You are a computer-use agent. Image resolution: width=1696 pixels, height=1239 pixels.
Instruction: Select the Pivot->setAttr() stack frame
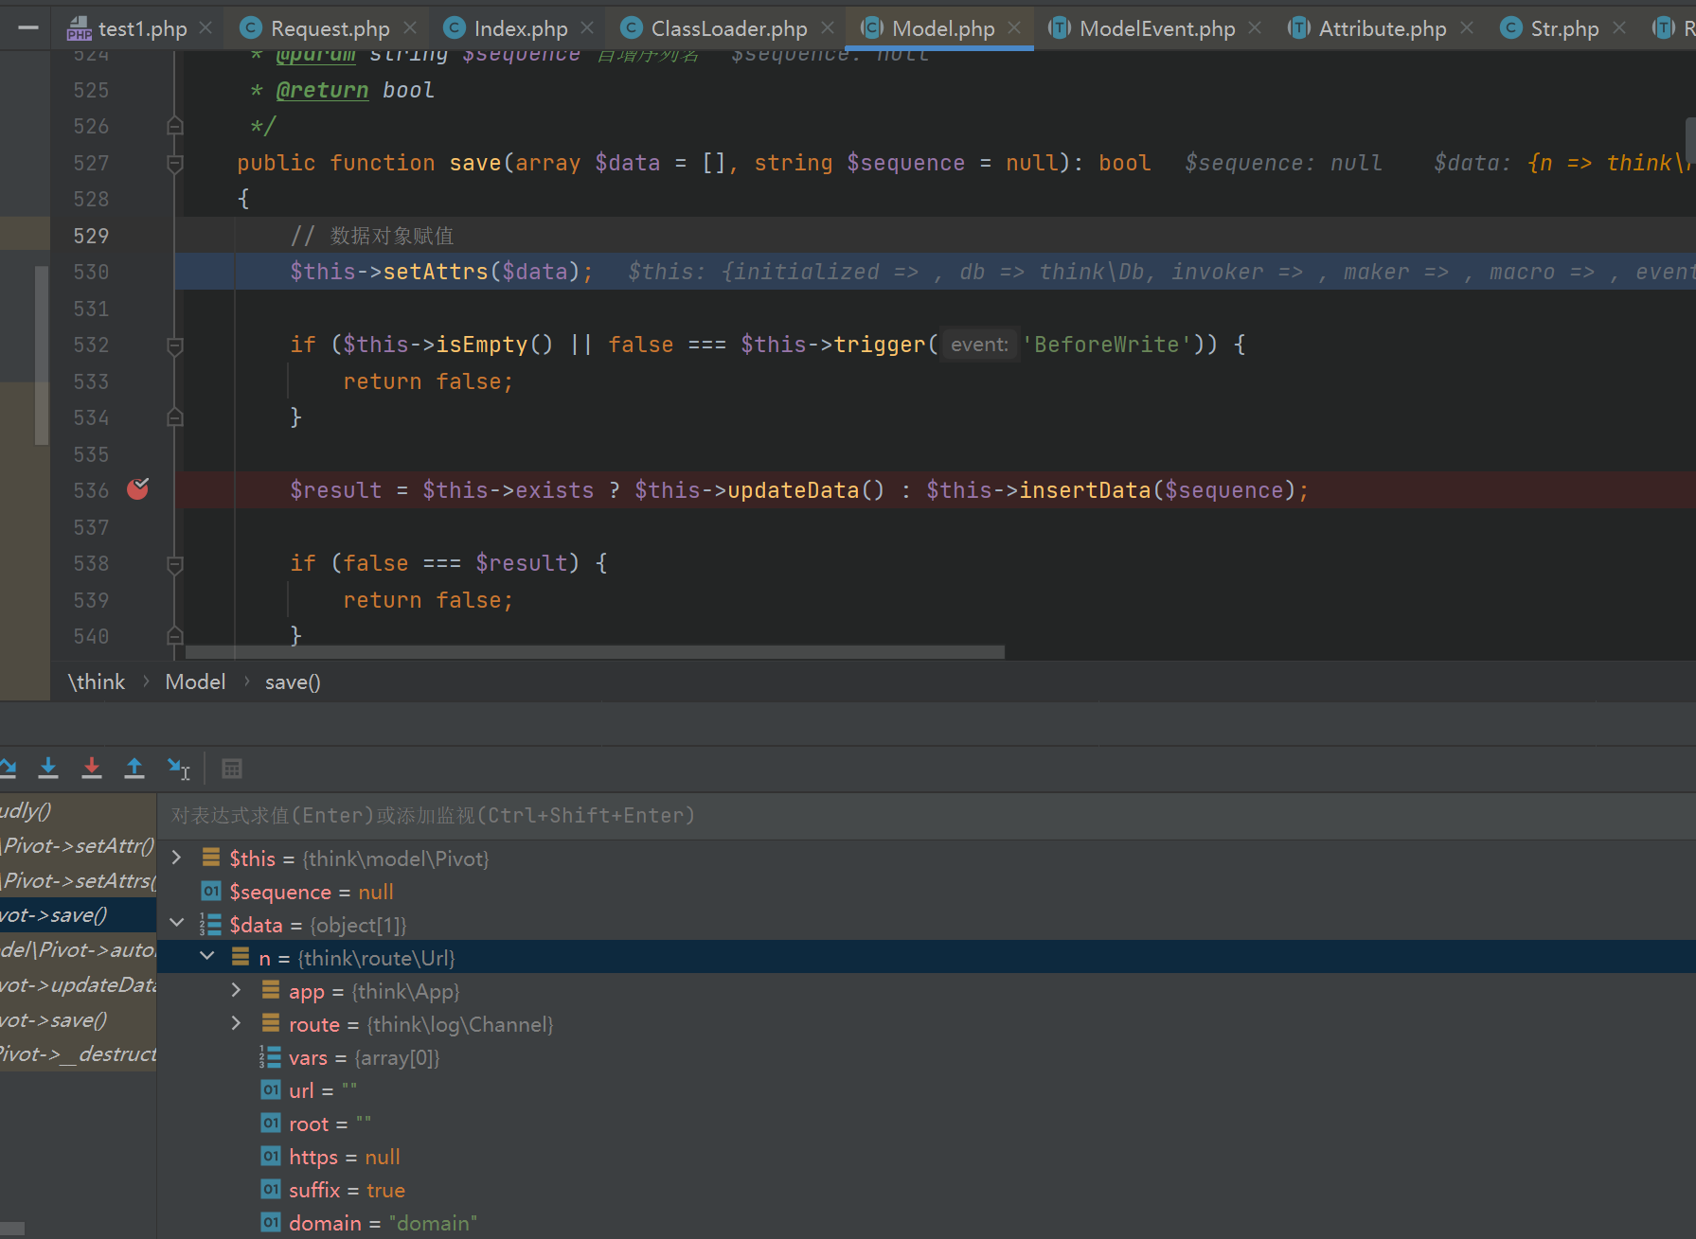(78, 845)
